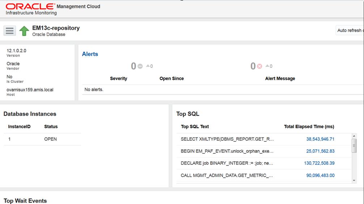Open elapsed time value 130,722,508.39
Image resolution: width=364 pixels, height=204 pixels.
[319, 163]
